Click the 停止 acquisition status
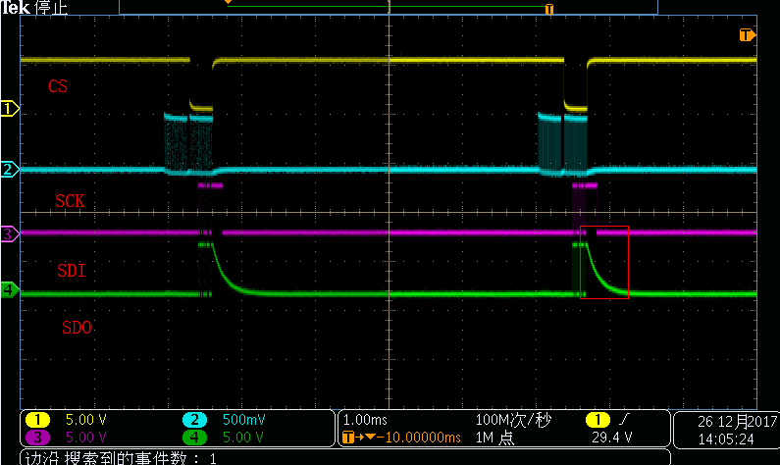The width and height of the screenshot is (780, 465). 51,8
